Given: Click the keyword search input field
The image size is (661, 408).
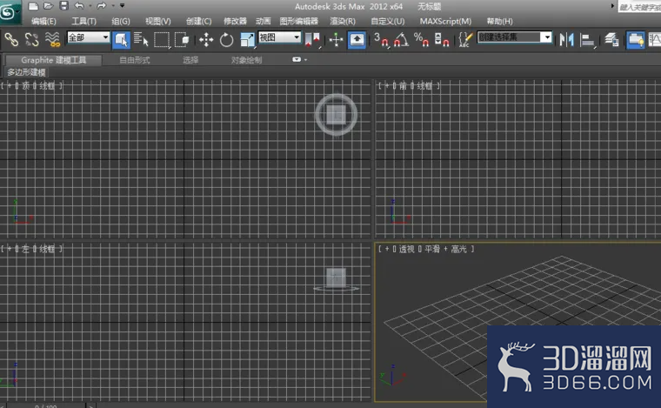Looking at the screenshot, I should 638,7.
